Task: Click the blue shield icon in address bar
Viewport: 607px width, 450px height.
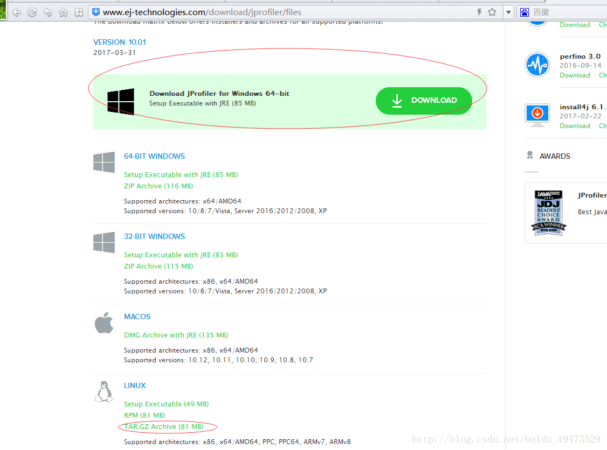Action: tap(96, 12)
